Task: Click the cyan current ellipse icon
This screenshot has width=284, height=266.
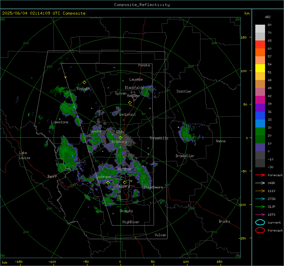Action: click(260, 222)
